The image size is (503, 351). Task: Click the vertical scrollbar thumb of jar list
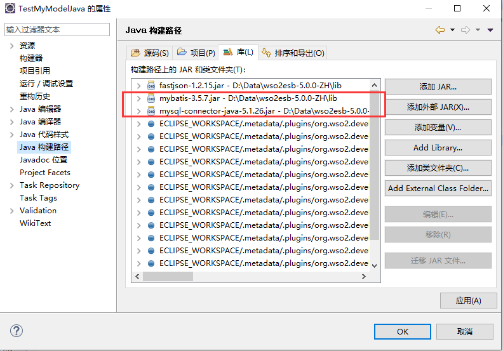374,166
